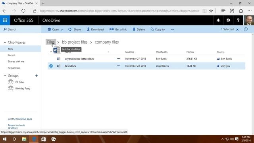Open the notifications bell
This screenshot has height=143, width=254.
click(218, 20)
